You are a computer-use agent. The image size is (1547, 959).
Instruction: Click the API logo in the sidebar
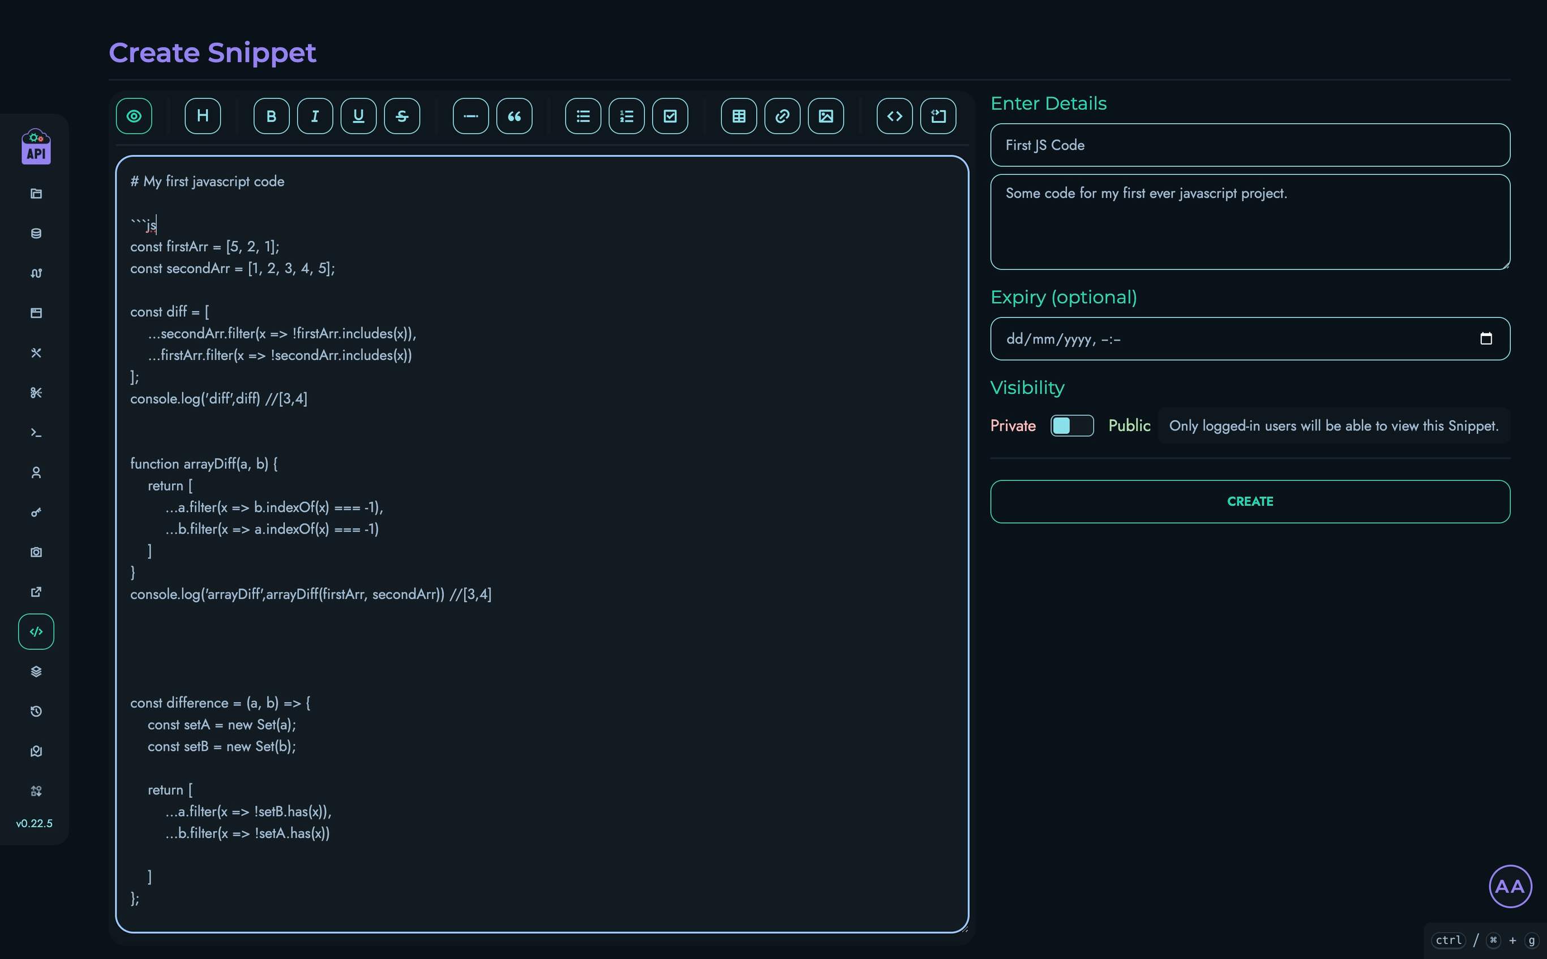(36, 147)
